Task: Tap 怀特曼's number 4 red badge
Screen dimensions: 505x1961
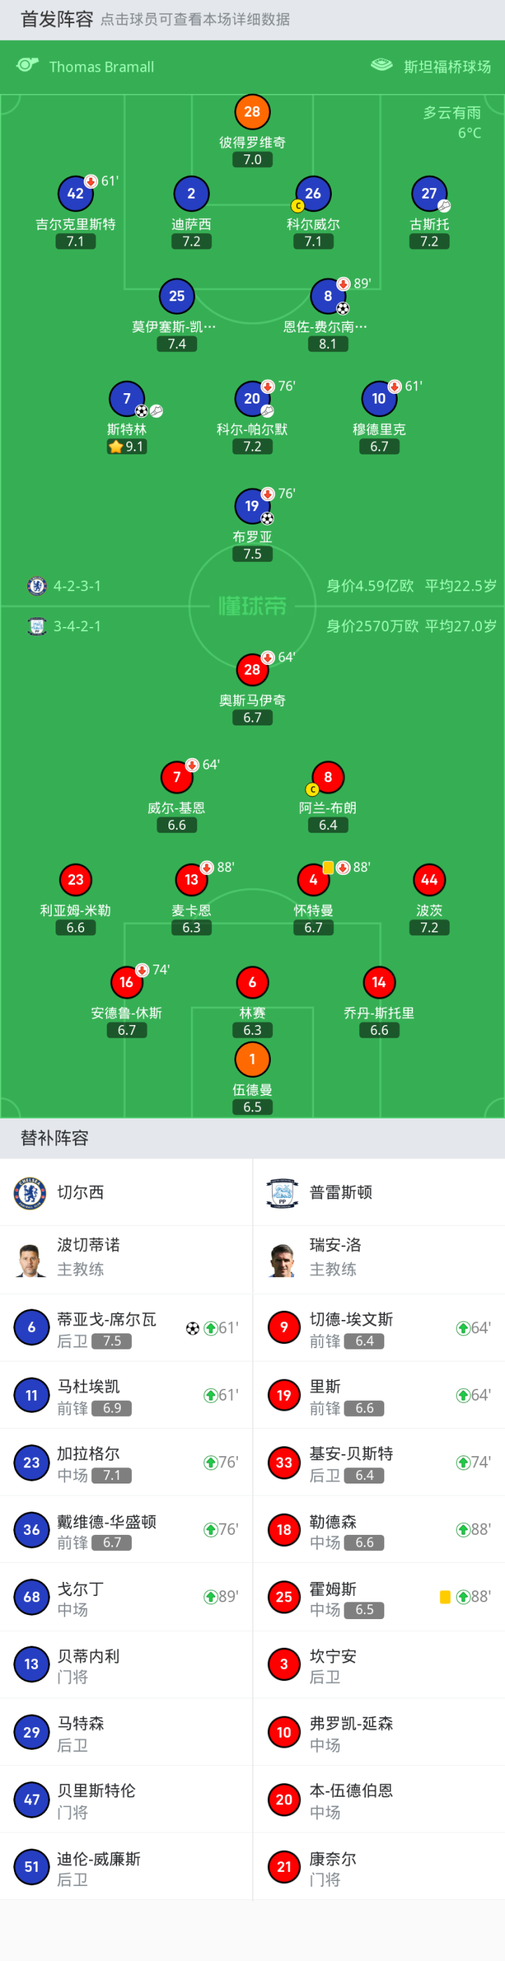Action: coord(313,880)
